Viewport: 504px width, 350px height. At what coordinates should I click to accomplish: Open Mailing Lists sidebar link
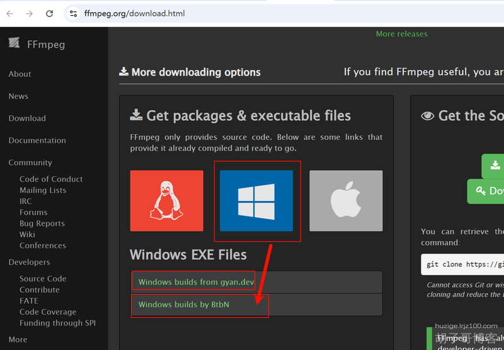pos(43,190)
